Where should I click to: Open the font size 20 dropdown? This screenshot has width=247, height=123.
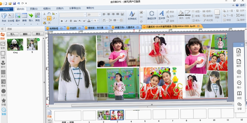pyautogui.click(x=99, y=14)
